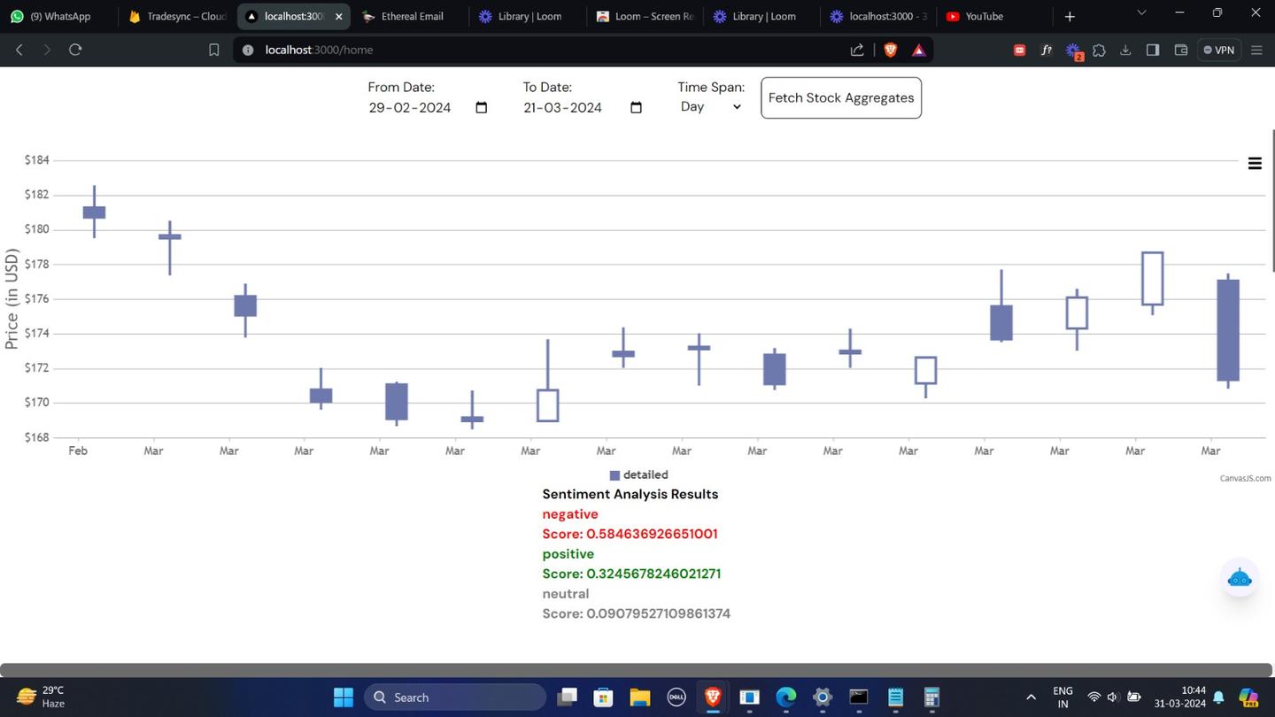The height and width of the screenshot is (717, 1275).
Task: Toggle the detailed series legend item
Action: 638,475
